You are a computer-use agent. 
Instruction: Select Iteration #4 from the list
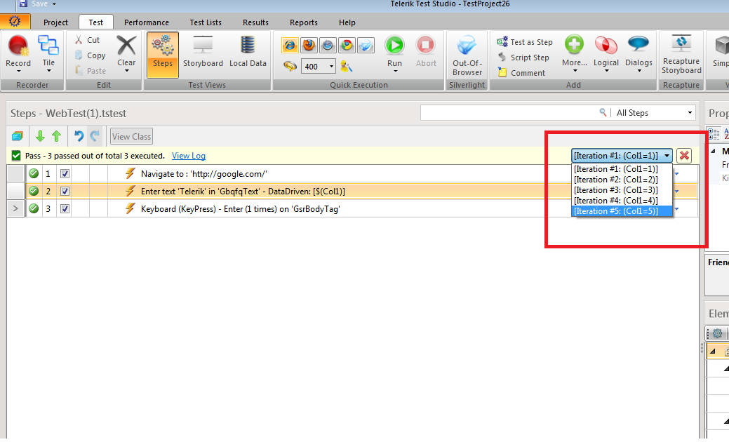click(622, 201)
